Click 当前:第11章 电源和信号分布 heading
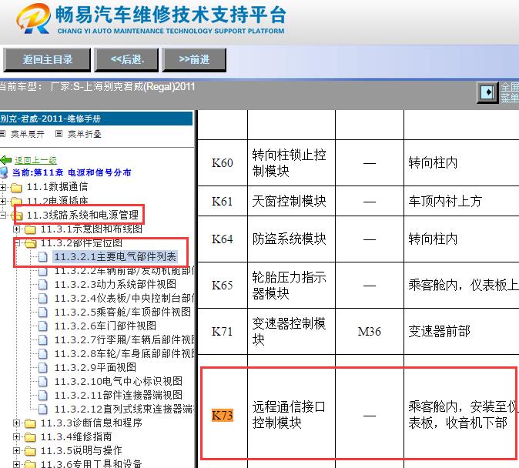 pyautogui.click(x=72, y=172)
